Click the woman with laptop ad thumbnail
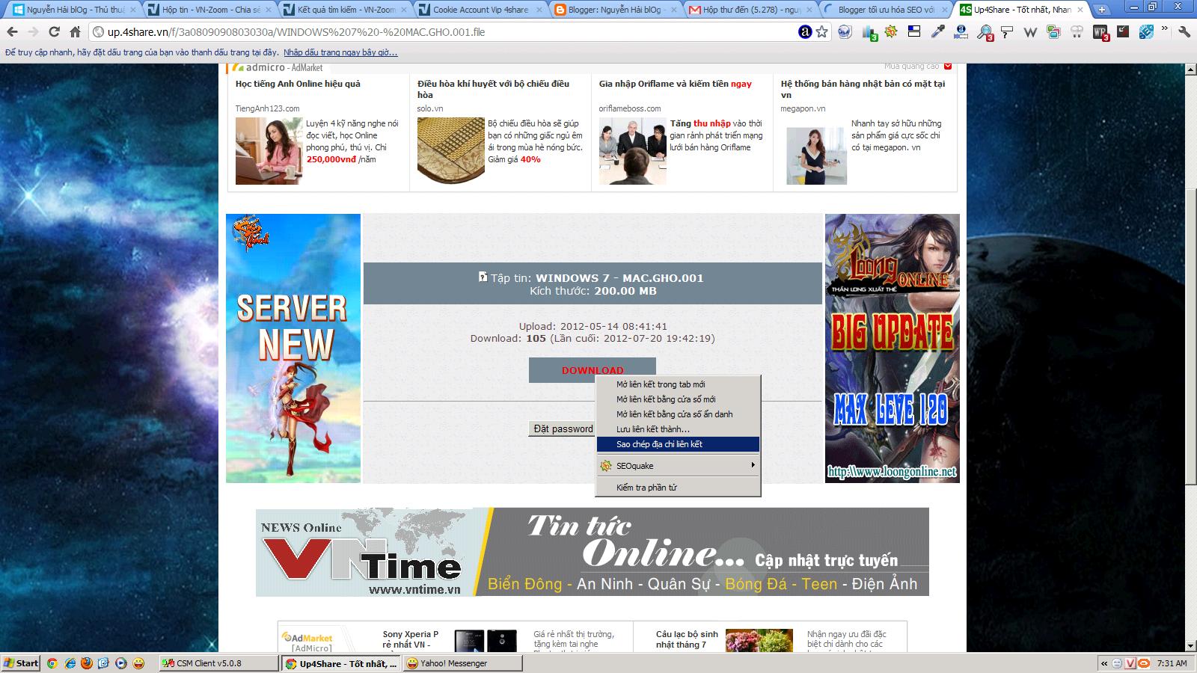 pyautogui.click(x=269, y=151)
